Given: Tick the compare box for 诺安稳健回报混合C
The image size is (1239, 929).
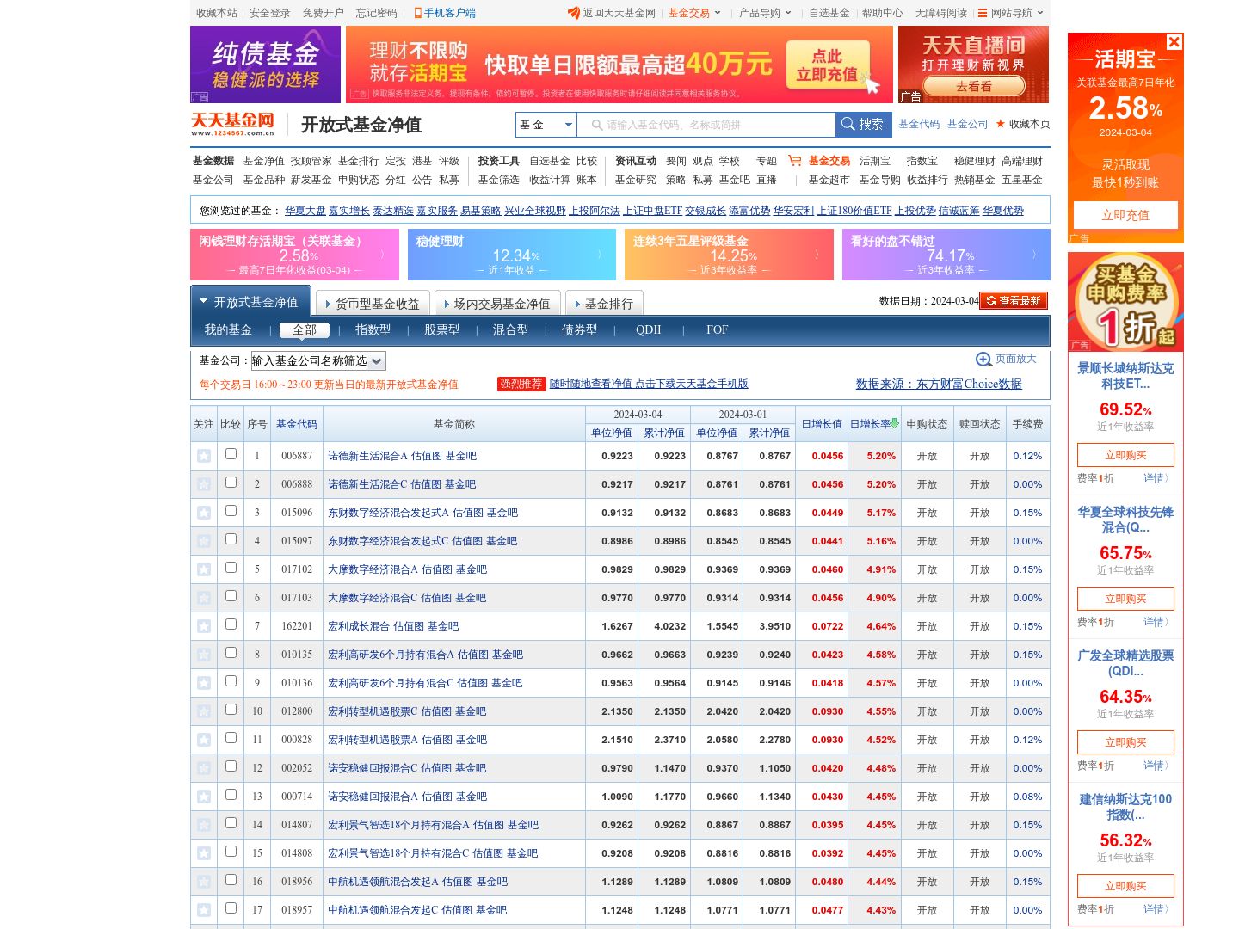Looking at the screenshot, I should 231,766.
